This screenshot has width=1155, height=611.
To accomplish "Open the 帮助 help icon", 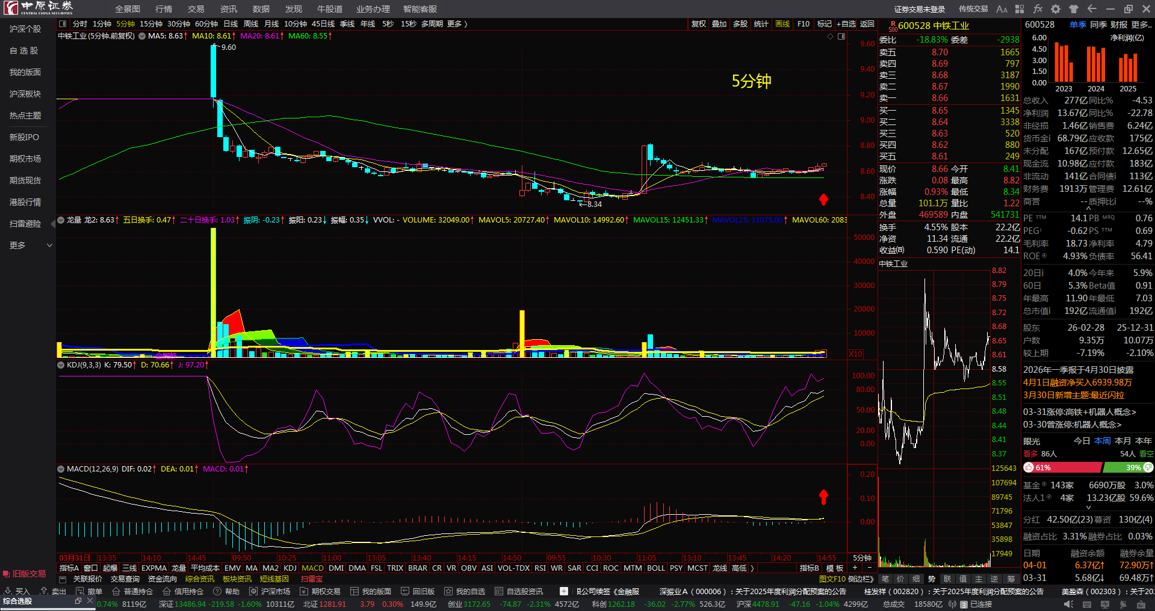I will [226, 591].
